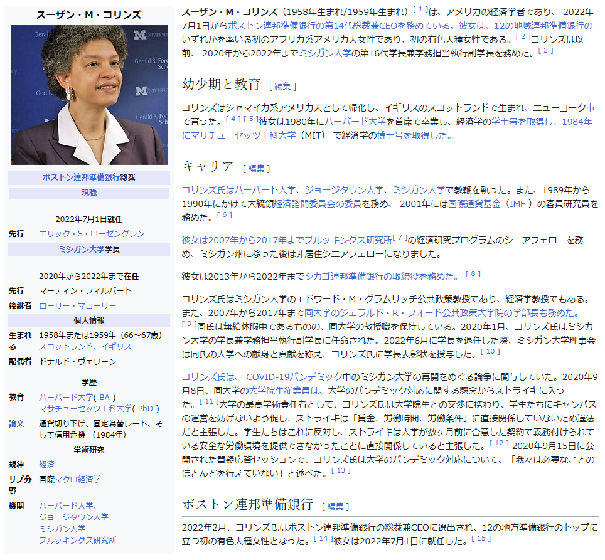The width and height of the screenshot is (605, 560).
Task: Open citation [14] in Boston Fed section
Action: point(323,539)
